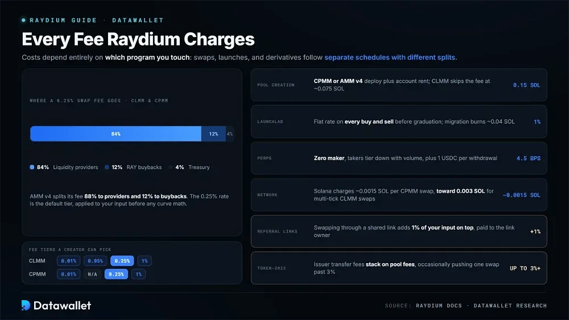Select the highlighted CLMM 0.25% tier

[x=122, y=260]
